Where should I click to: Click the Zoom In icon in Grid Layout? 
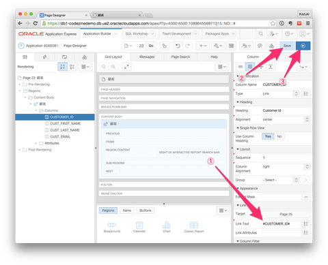(x=113, y=67)
